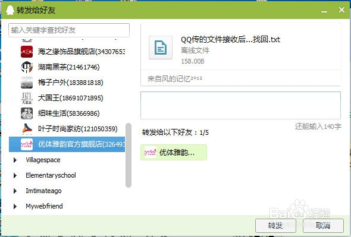Close the 转发给好友 dialog
Image resolution: width=351 pixels, height=237 pixels.
click(341, 10)
